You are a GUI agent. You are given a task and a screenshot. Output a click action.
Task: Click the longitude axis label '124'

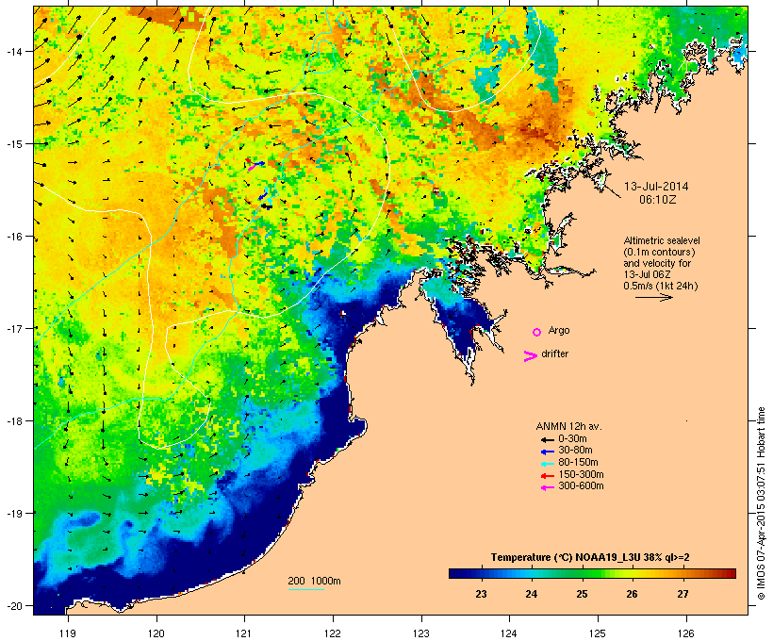click(509, 633)
